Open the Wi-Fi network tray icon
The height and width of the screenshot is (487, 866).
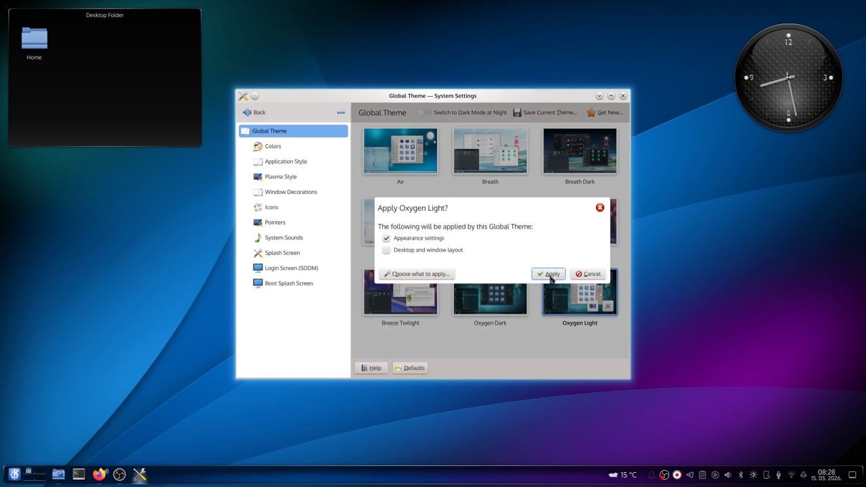pos(791,475)
